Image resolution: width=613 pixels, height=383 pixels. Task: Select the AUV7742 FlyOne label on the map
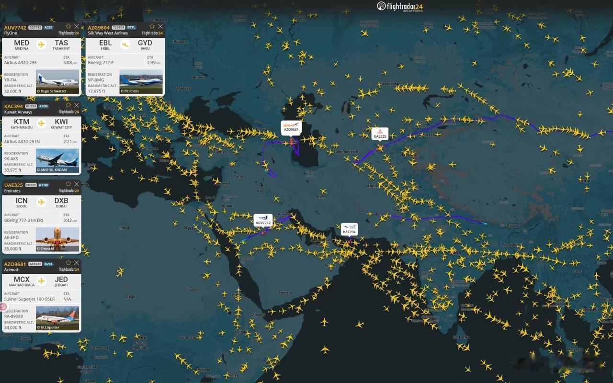[x=263, y=221]
